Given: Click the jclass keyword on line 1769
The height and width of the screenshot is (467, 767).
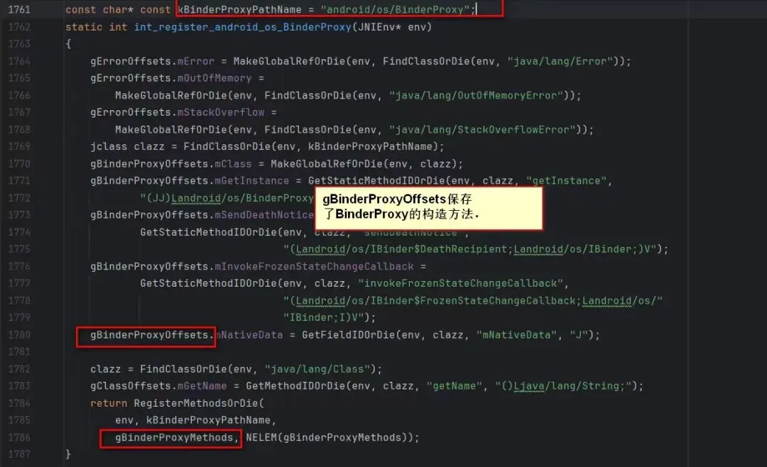Looking at the screenshot, I should click(x=109, y=147).
